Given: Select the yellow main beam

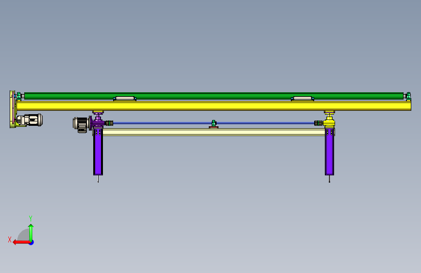Looking at the screenshot, I should click(214, 106).
